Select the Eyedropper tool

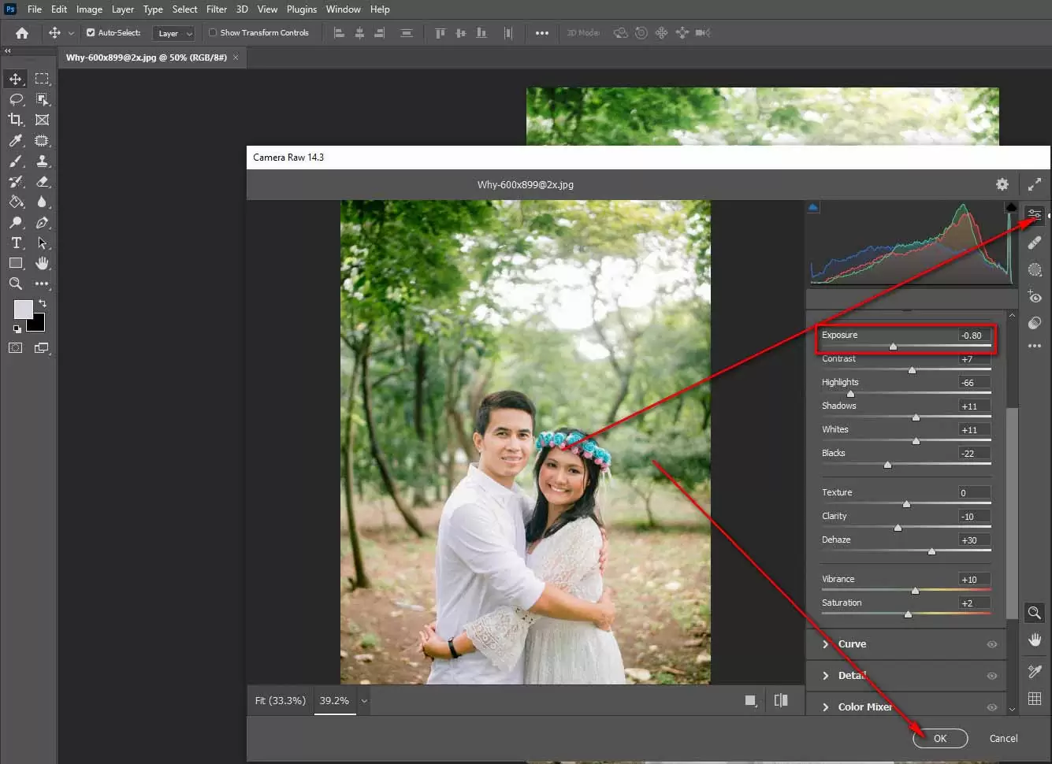pyautogui.click(x=15, y=140)
